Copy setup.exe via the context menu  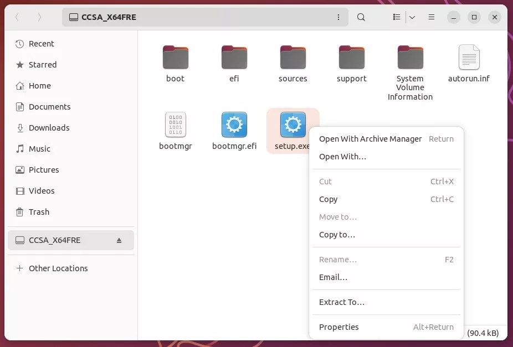point(328,199)
